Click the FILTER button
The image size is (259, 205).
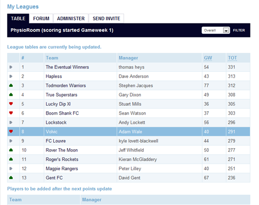coord(239,30)
